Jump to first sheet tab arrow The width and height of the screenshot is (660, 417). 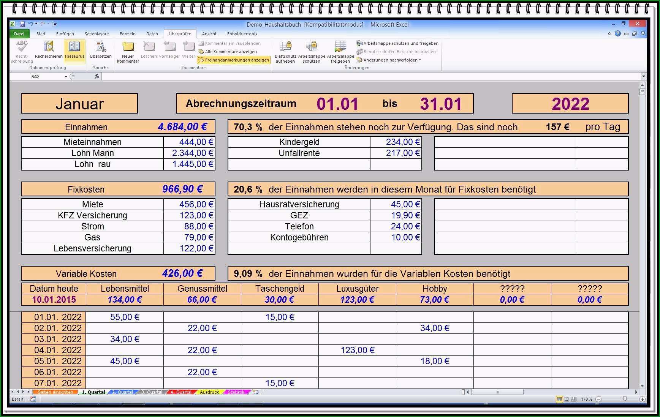12,392
